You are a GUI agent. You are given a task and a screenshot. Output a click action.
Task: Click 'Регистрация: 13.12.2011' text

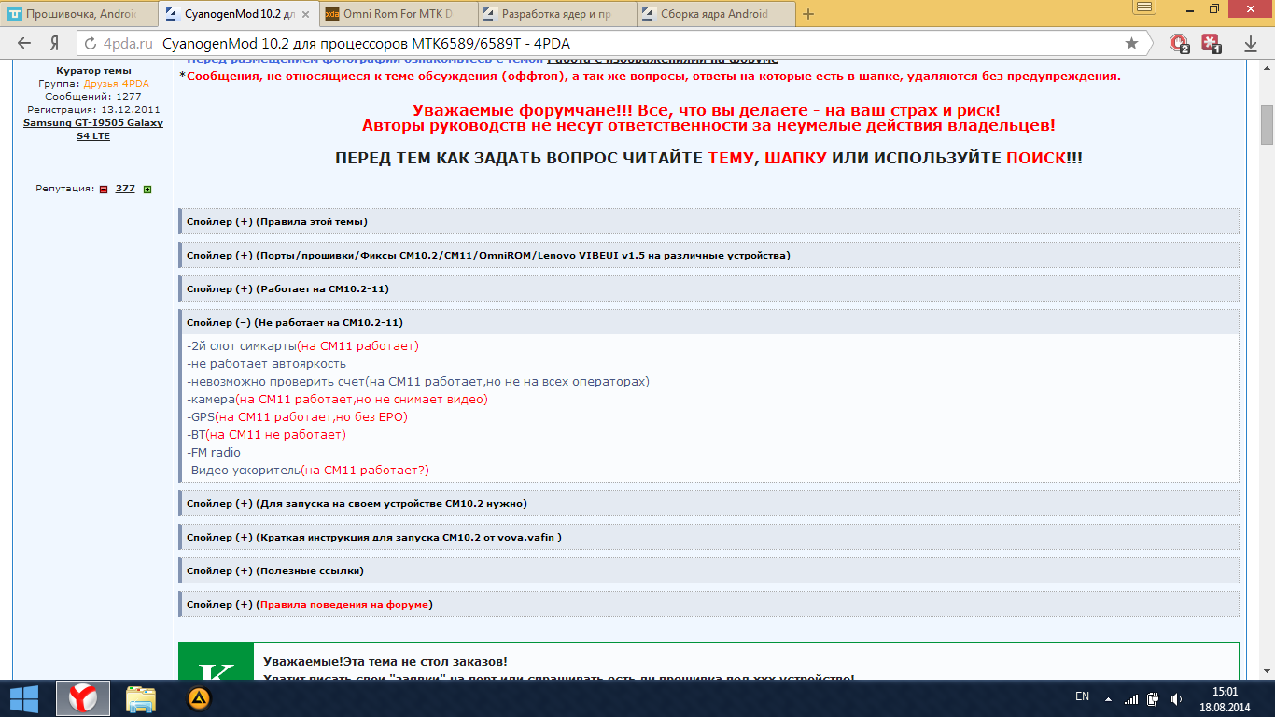click(x=93, y=109)
